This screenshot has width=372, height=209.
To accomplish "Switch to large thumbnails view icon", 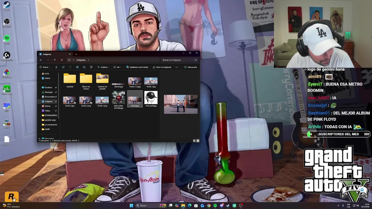I will 198,140.
